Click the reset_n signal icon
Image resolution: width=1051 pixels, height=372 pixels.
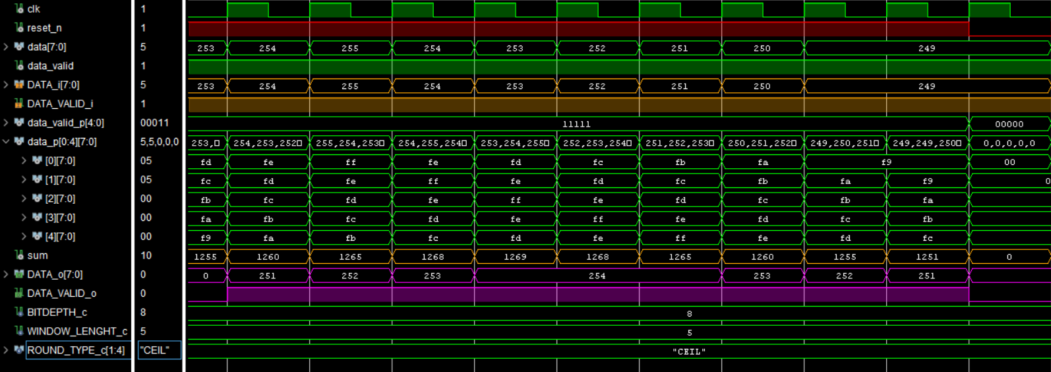click(19, 28)
